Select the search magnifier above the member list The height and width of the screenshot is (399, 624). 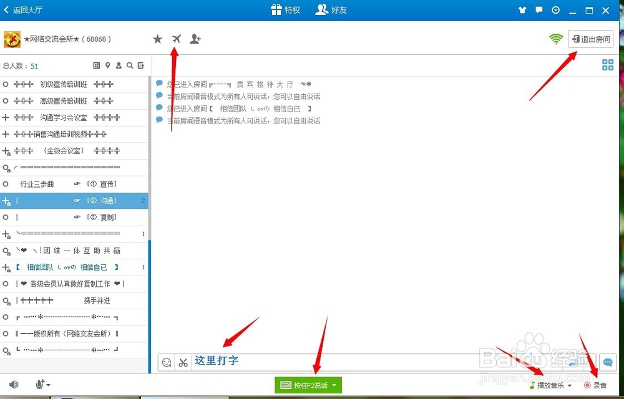[x=129, y=65]
